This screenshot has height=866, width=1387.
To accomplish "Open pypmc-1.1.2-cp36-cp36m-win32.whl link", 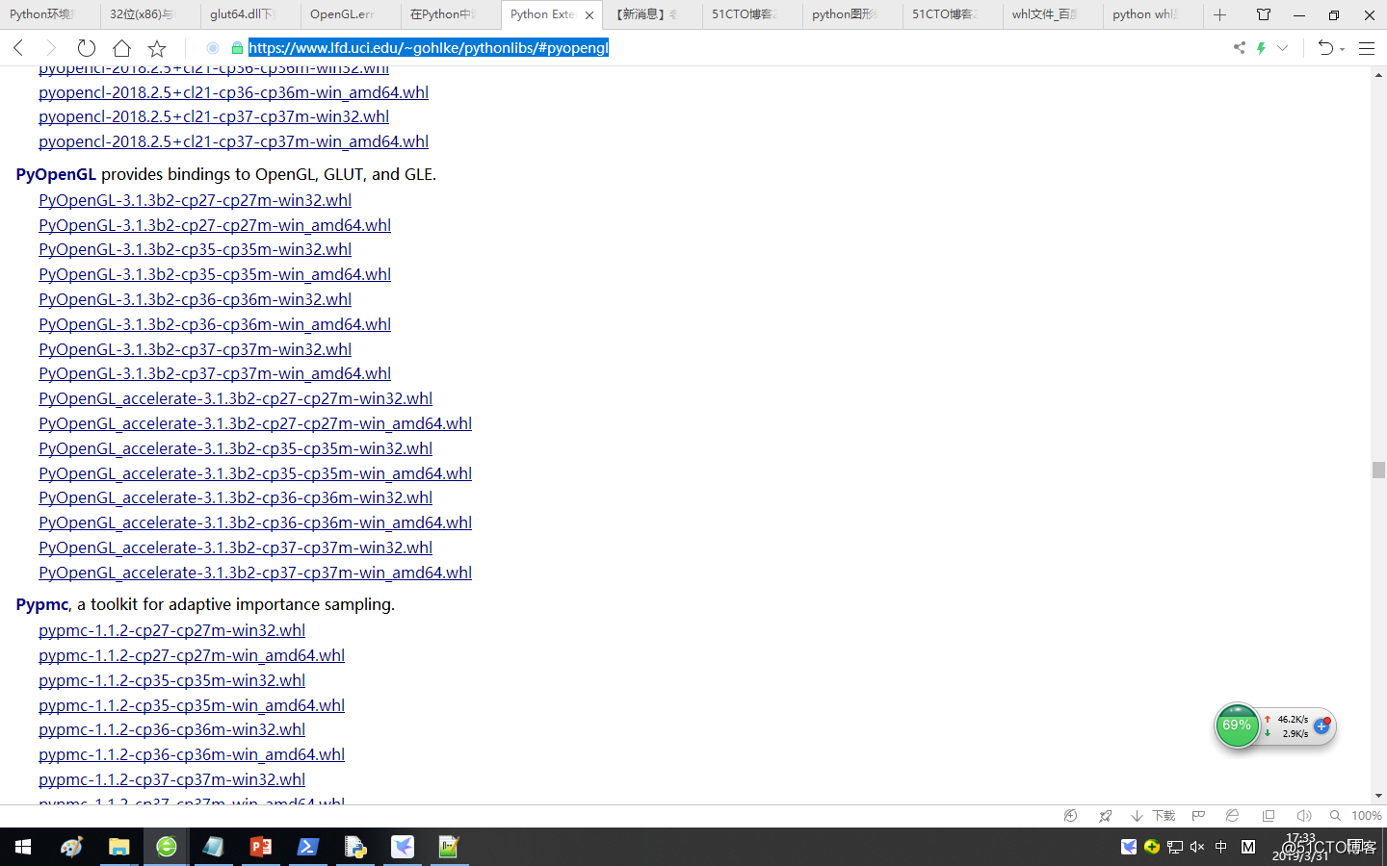I will 171,729.
